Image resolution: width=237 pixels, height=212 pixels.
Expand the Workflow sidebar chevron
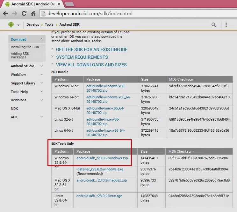point(41,75)
